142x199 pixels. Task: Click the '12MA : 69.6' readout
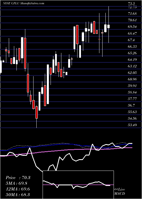pyautogui.click(x=18, y=189)
